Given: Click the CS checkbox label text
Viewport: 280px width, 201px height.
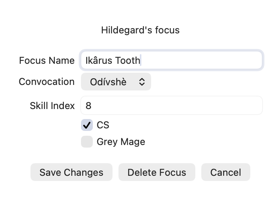Looking at the screenshot, I should (103, 125).
